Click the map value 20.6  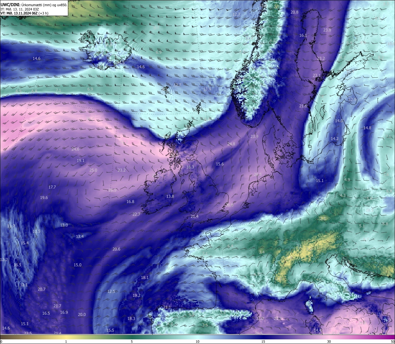116,249
